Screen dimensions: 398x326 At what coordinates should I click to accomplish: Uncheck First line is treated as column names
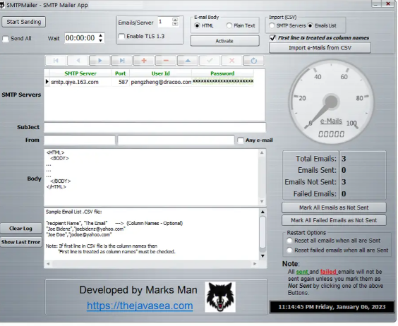[x=272, y=38]
